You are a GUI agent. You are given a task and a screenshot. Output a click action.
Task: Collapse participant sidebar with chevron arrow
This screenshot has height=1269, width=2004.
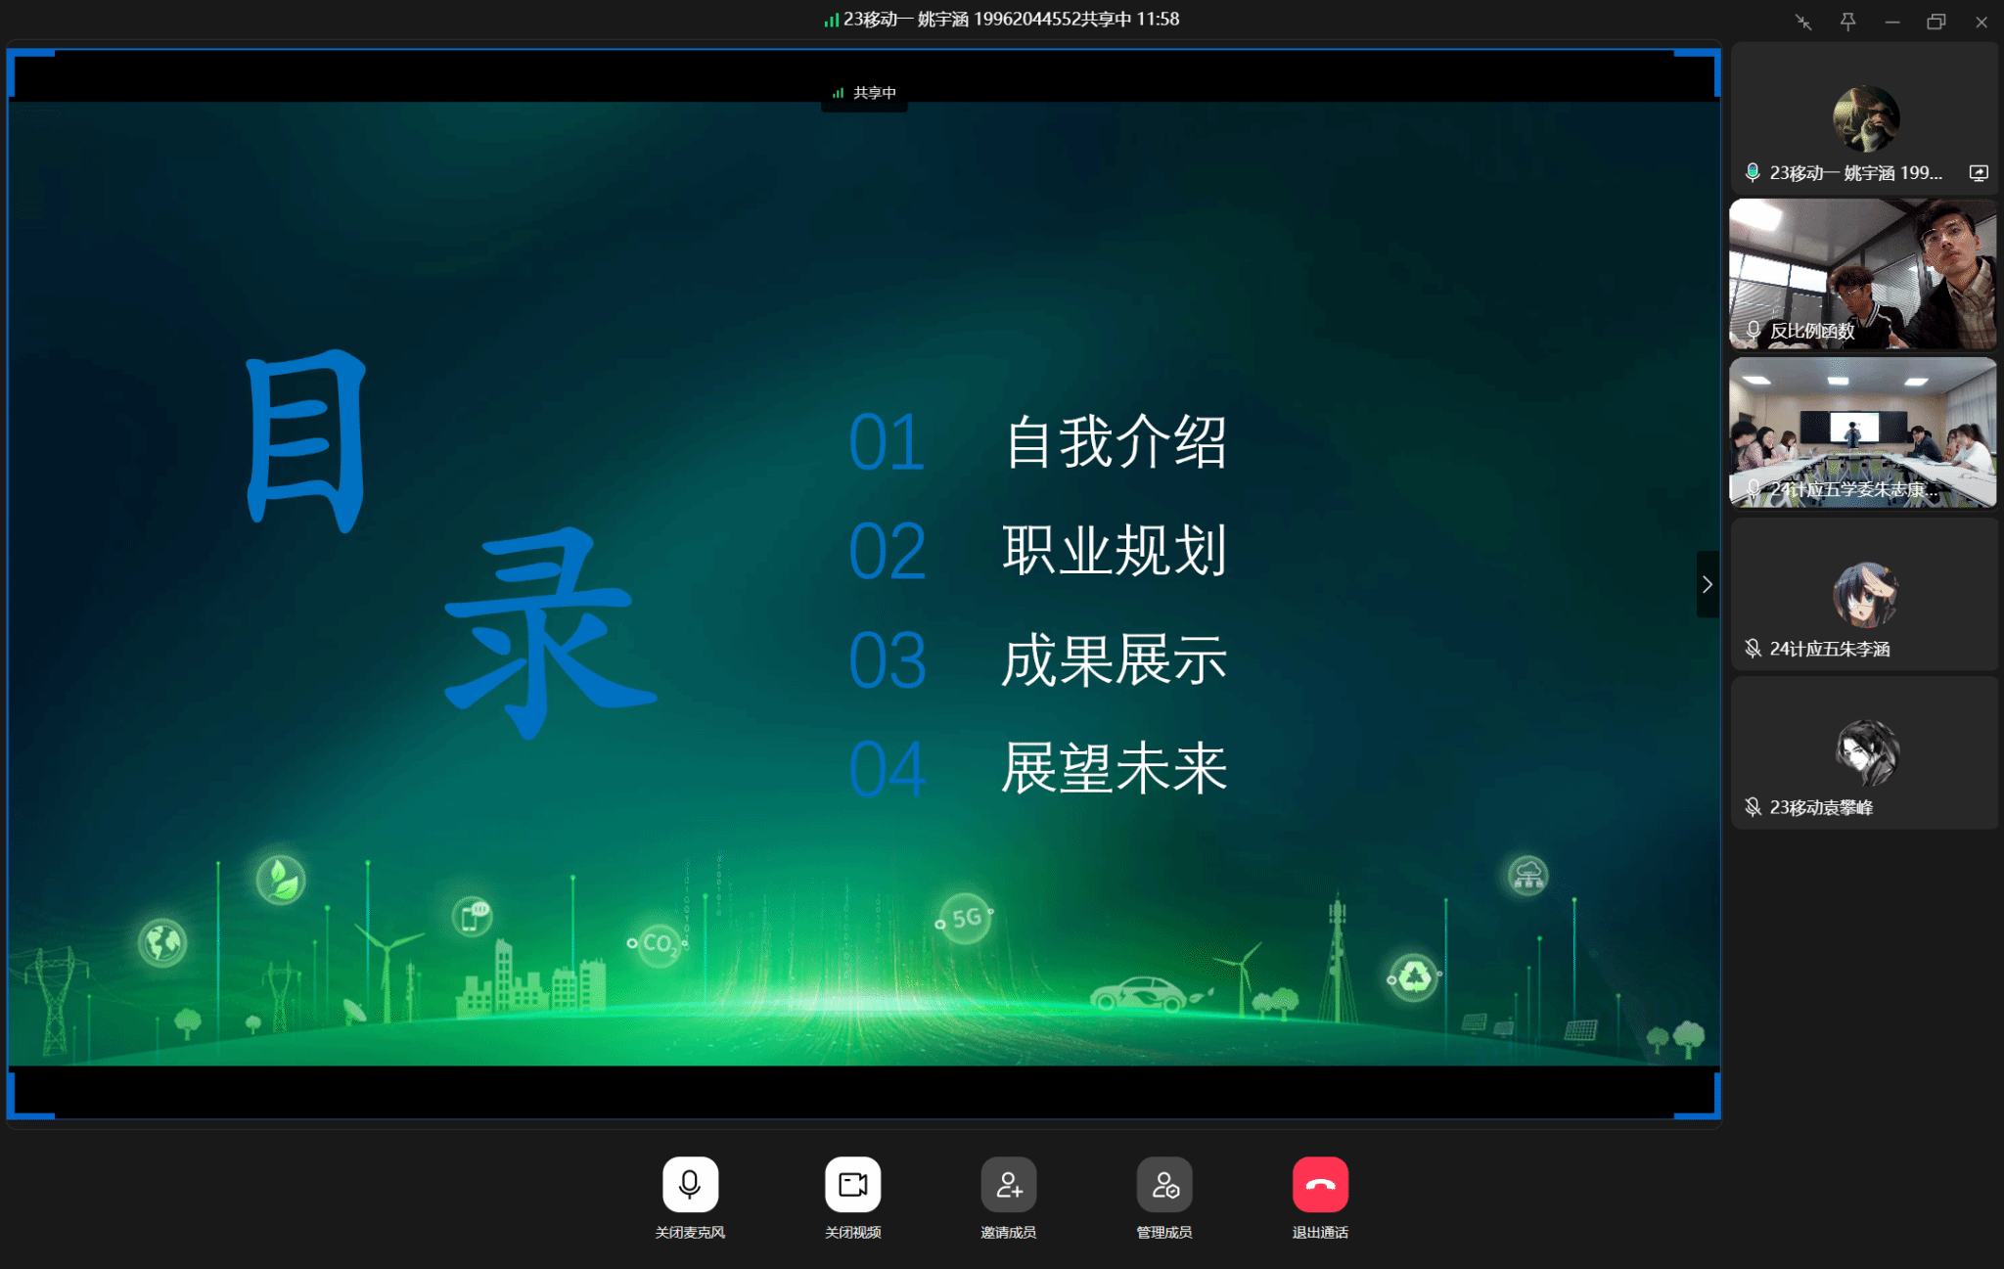(x=1707, y=584)
